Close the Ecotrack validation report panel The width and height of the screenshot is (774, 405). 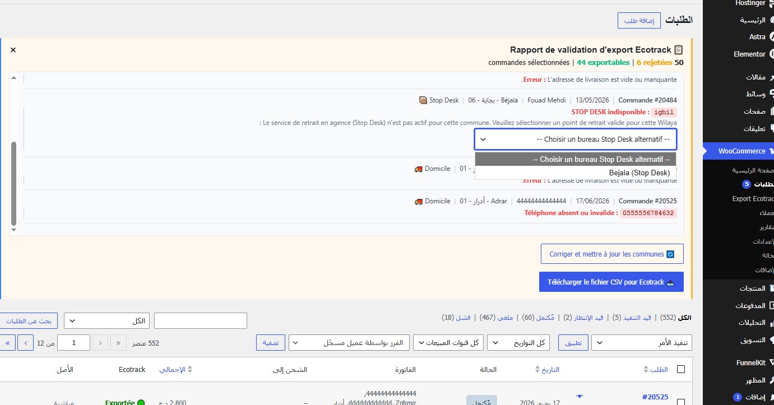coord(13,50)
